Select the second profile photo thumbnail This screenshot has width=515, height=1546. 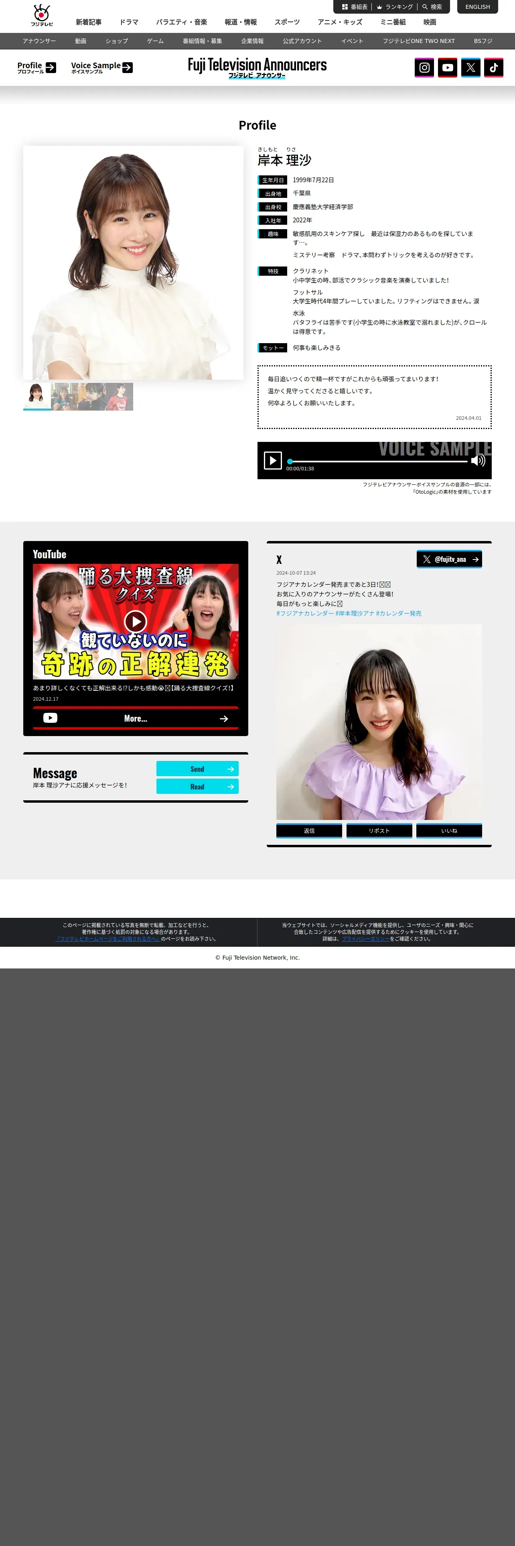tap(64, 396)
